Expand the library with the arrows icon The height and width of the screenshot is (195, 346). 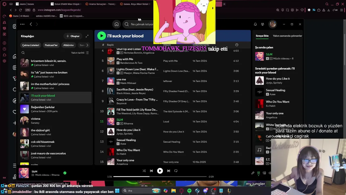87,36
